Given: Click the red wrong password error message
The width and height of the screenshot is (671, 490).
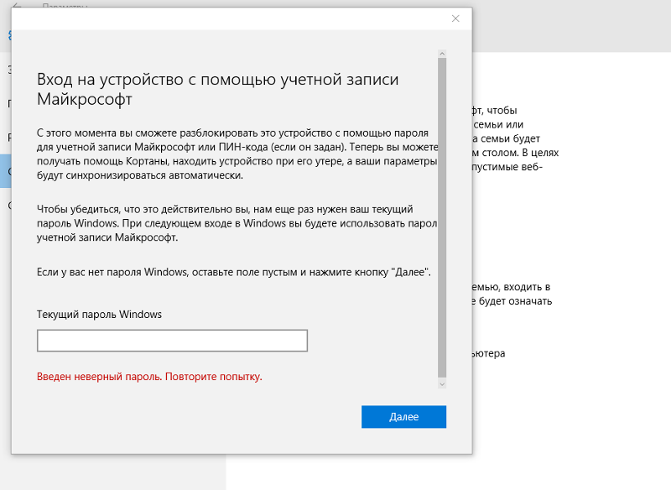Looking at the screenshot, I should coord(149,377).
